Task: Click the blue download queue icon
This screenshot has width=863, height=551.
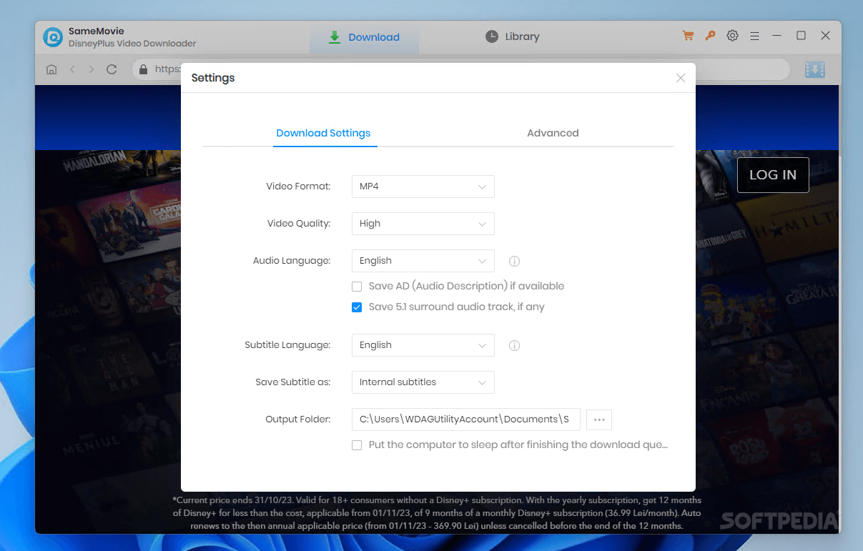Action: tap(815, 69)
